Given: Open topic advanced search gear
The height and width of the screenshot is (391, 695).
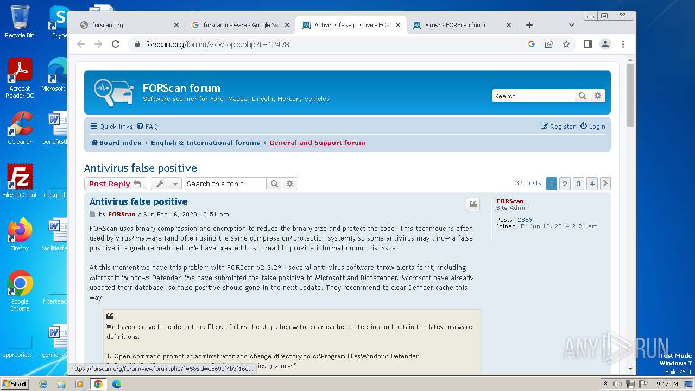Looking at the screenshot, I should coord(290,184).
